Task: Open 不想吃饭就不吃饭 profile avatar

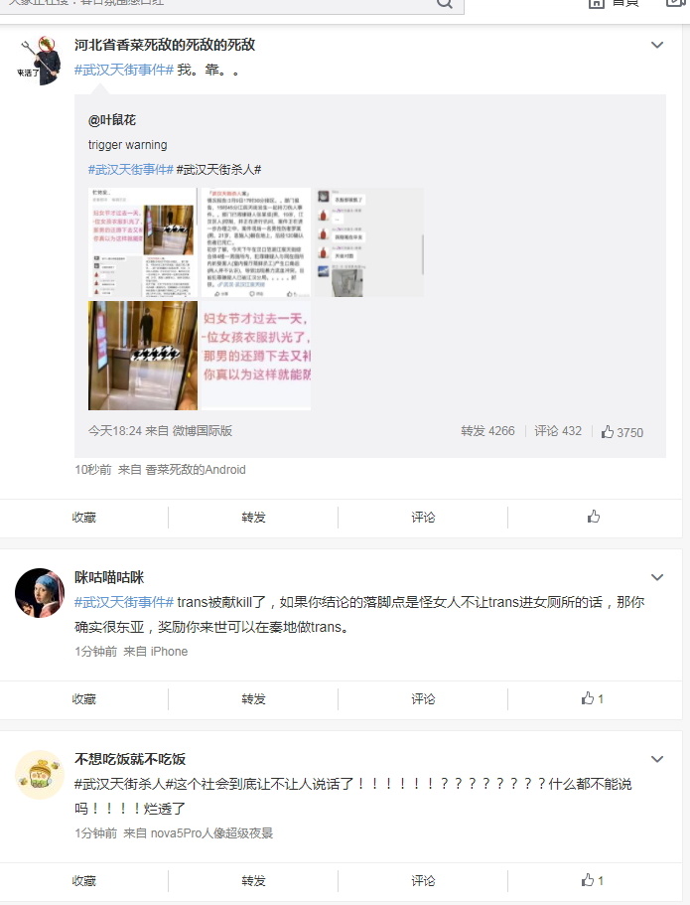Action: [40, 775]
